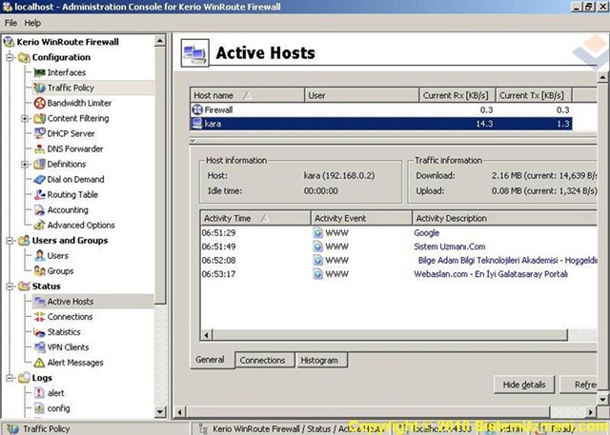
Task: Click the config log icon
Action: point(39,408)
